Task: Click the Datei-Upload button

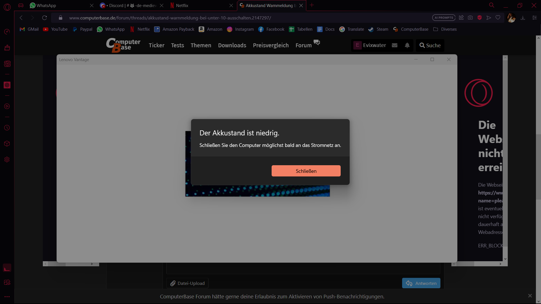Action: click(187, 283)
